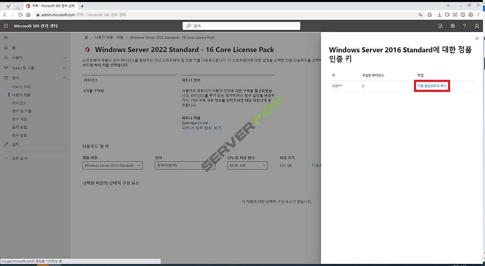Open a new browser tab
Image resolution: width=485 pixels, height=266 pixels.
[82, 6]
